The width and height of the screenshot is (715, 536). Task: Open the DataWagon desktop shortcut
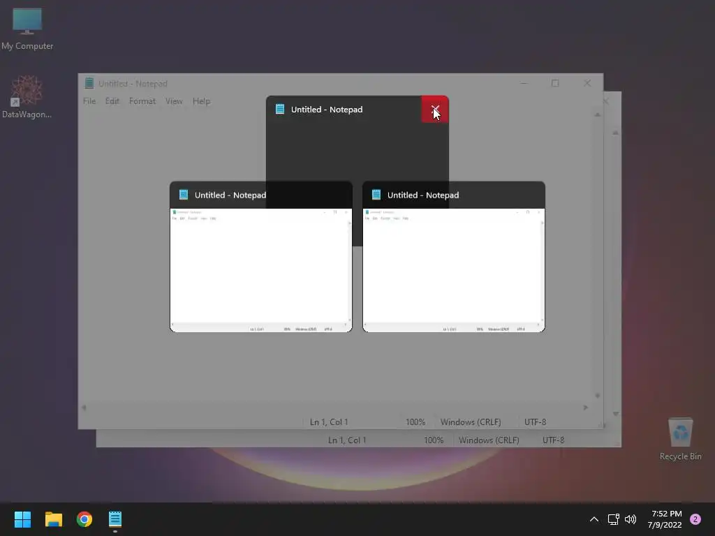[x=27, y=97]
